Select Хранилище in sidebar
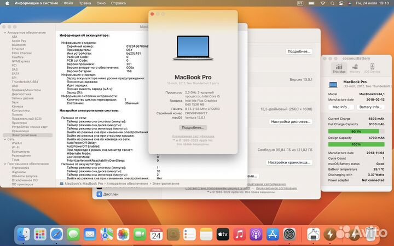Screen dimensions: 394x246 (x=20, y=131)
